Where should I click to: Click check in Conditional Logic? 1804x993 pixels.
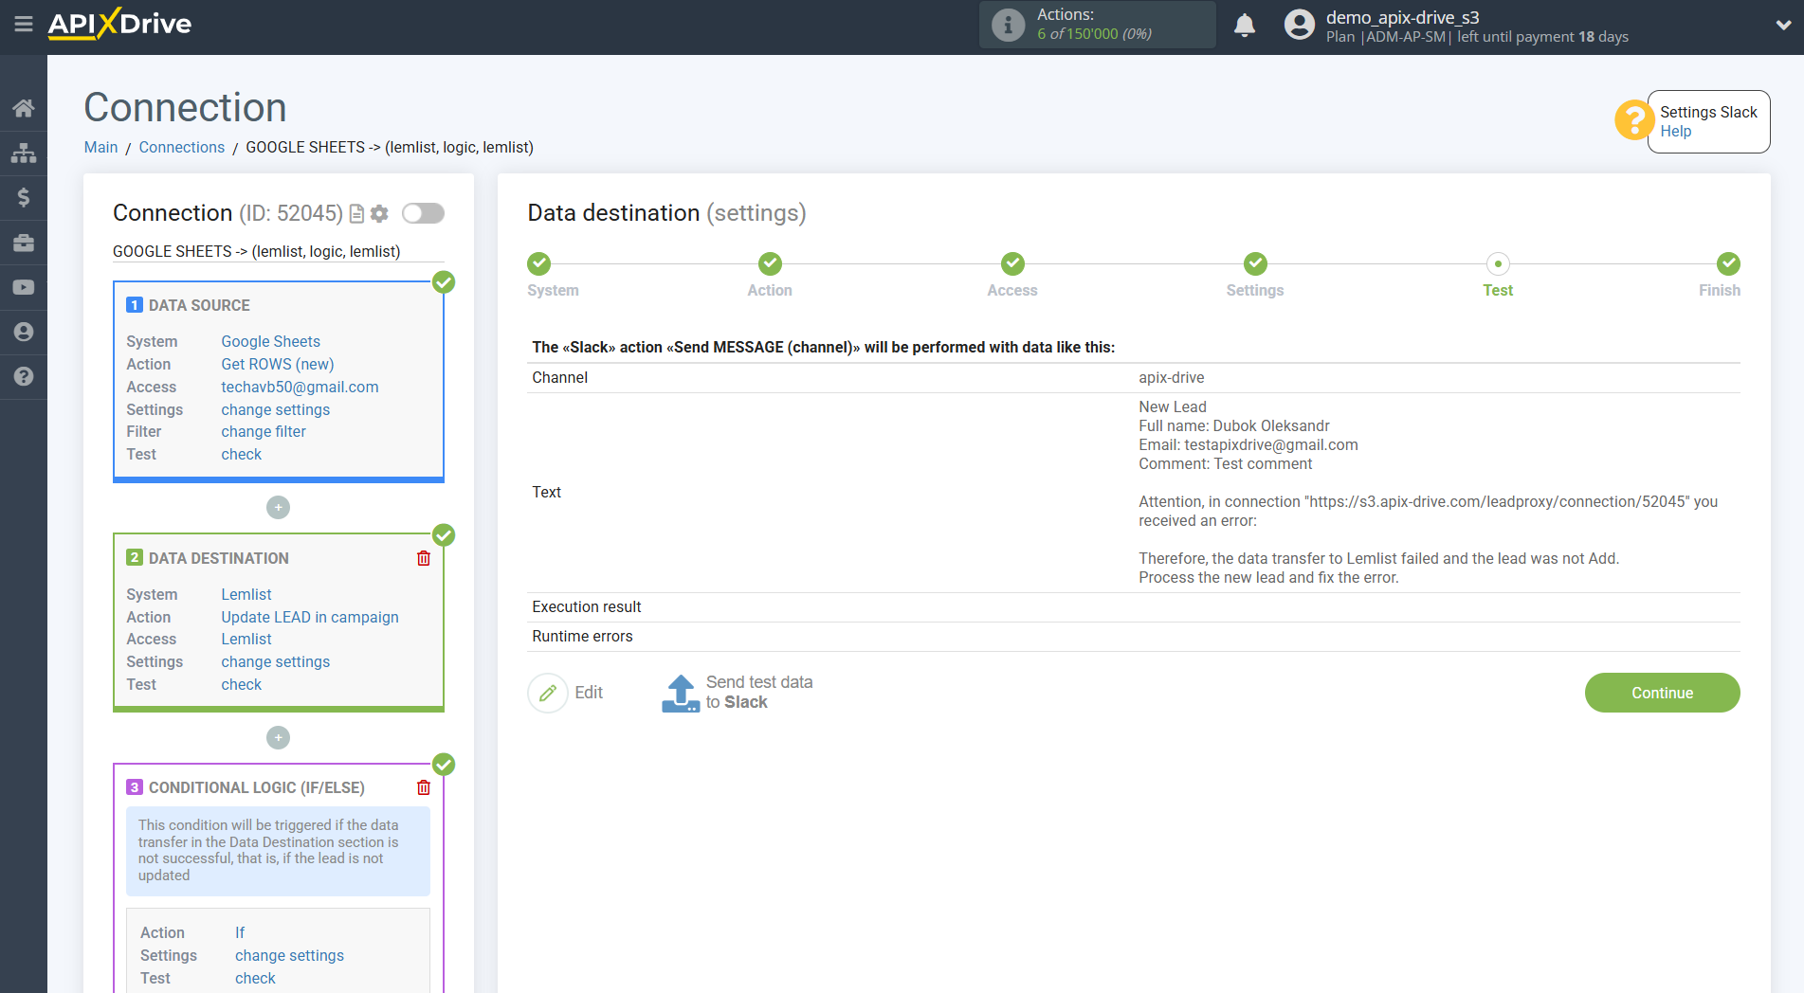point(256,978)
